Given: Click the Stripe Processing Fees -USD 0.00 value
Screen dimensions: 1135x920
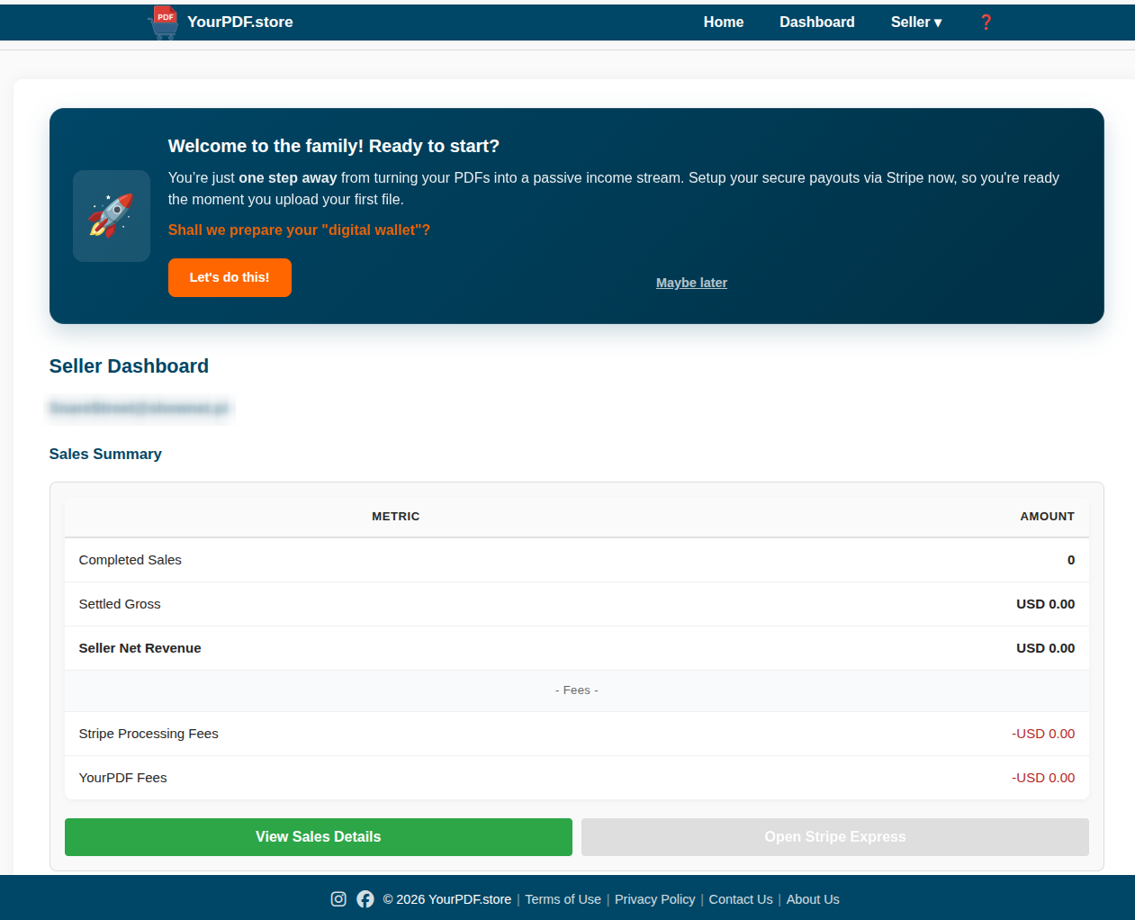Looking at the screenshot, I should coord(1043,734).
